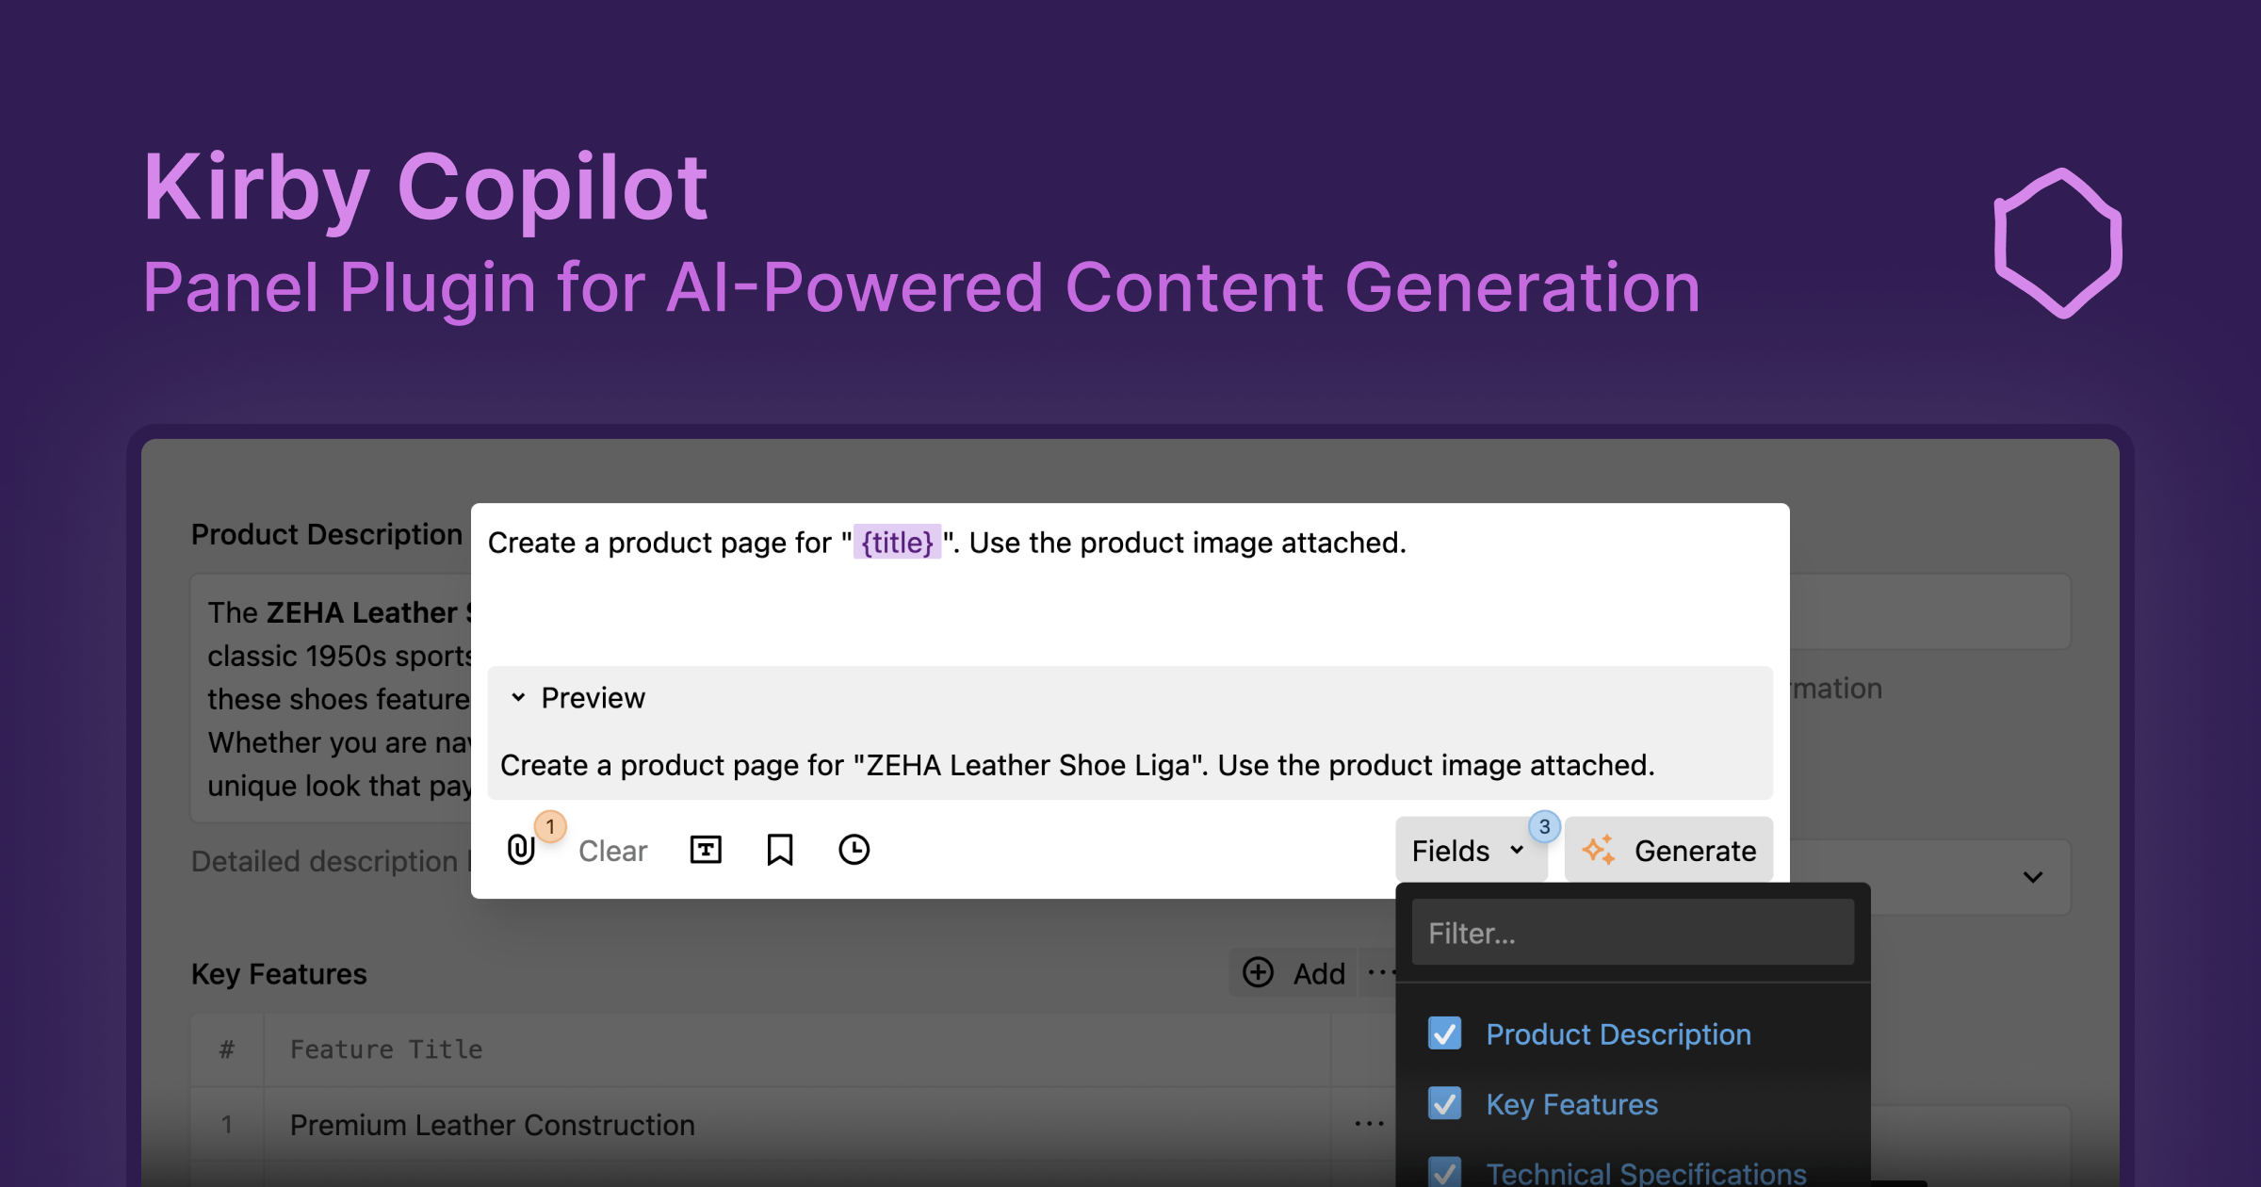Expand the dropdown chevron at right panel
The height and width of the screenshot is (1187, 2261).
[x=2033, y=877]
